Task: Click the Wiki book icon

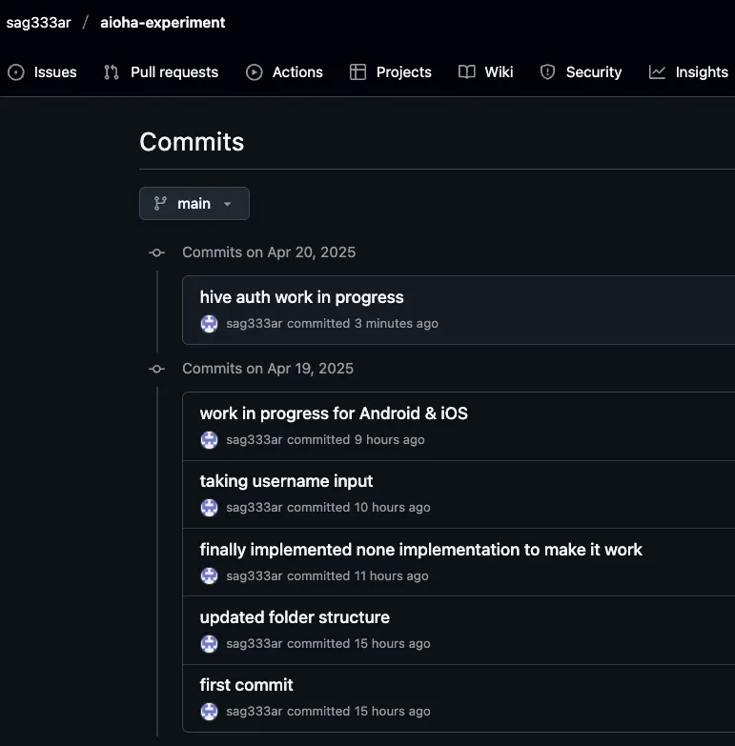Action: (x=466, y=72)
